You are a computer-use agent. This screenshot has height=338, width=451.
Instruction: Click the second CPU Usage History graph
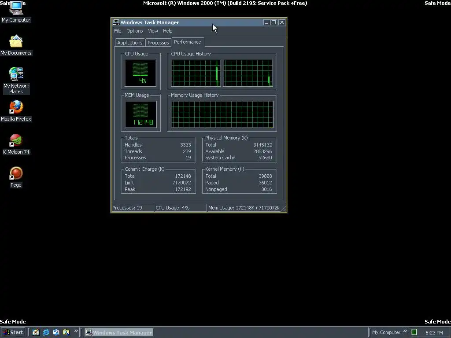[248, 73]
